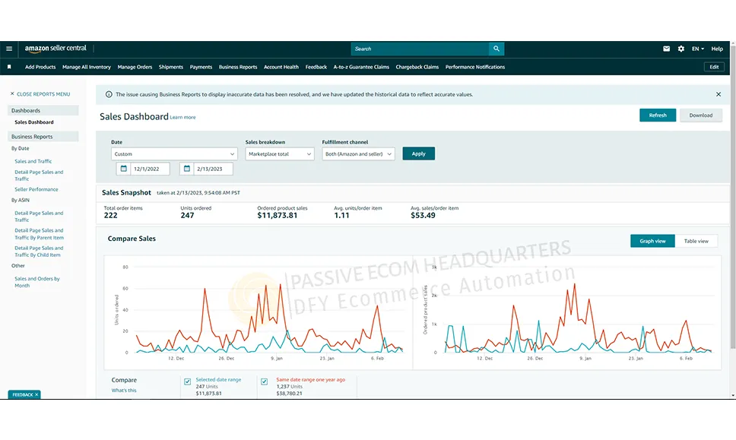This screenshot has height=440, width=736.
Task: Toggle the Selected date range checkbox
Action: pyautogui.click(x=188, y=381)
